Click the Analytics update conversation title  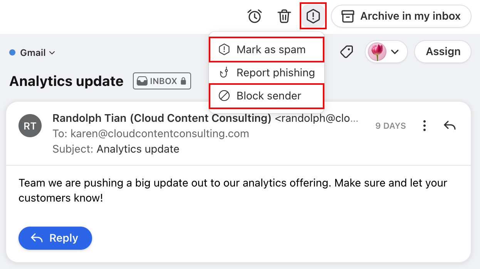click(x=66, y=81)
